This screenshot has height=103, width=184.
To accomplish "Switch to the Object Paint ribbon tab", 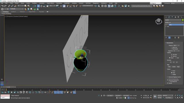I will click(32, 12).
